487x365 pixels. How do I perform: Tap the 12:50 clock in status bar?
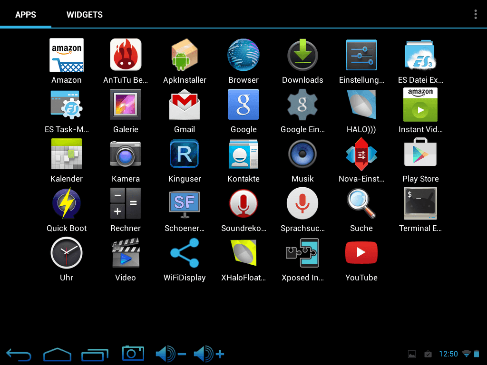(x=448, y=354)
